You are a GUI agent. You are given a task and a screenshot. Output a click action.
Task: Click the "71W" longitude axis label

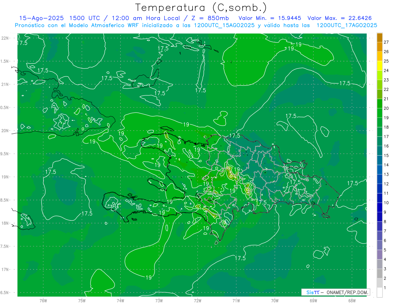pyautogui.click(x=236, y=300)
